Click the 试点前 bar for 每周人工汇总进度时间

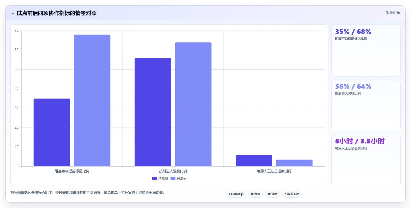point(254,161)
